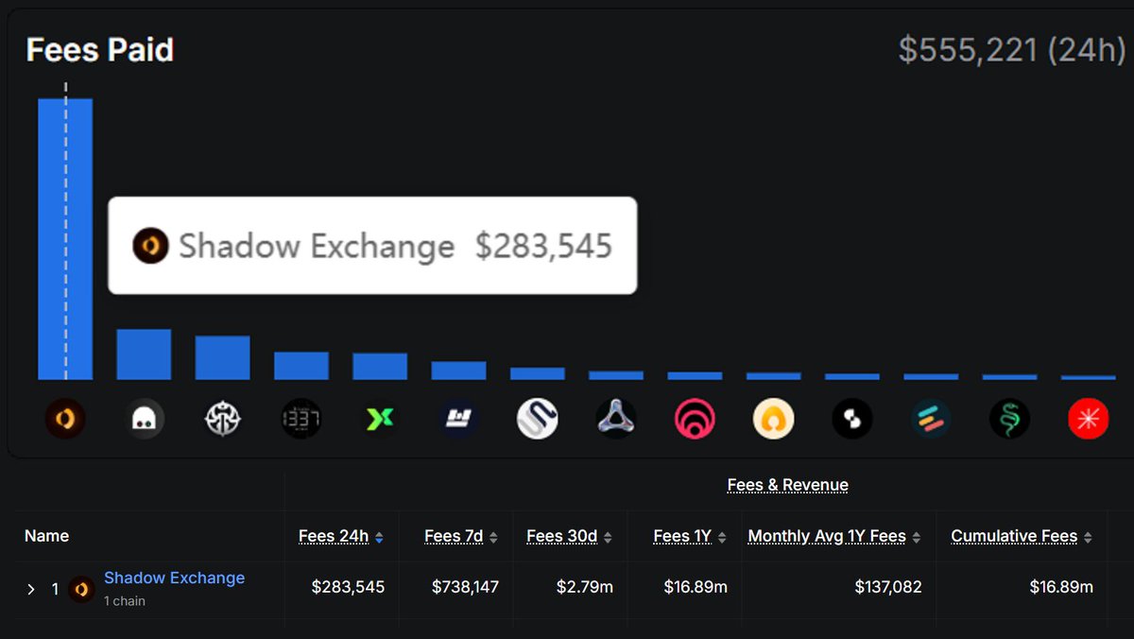Sort by Fees 30d column
This screenshot has width=1134, height=639.
pos(569,536)
